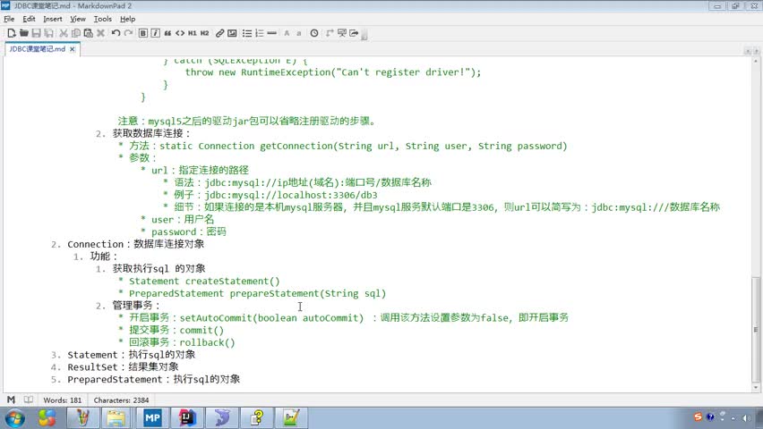
Task: Open the file explorer taskbar button
Action: coord(116,417)
